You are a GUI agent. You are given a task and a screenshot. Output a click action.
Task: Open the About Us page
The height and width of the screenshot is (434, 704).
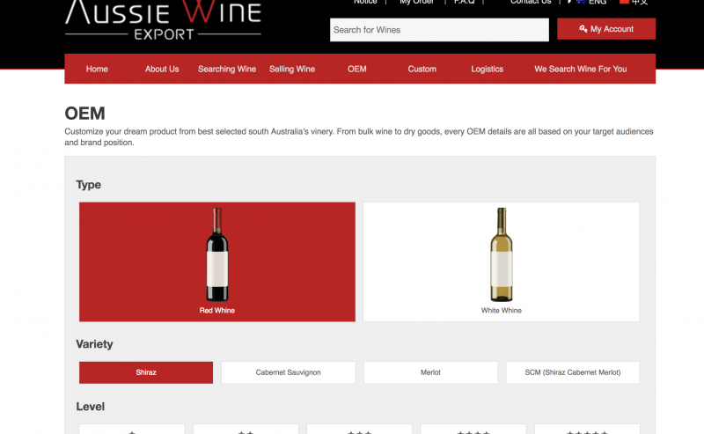coord(162,69)
